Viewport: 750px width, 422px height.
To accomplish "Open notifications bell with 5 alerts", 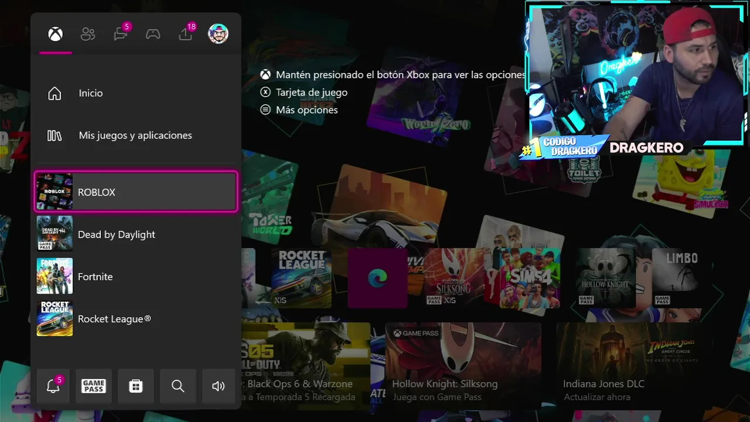I will [x=53, y=386].
